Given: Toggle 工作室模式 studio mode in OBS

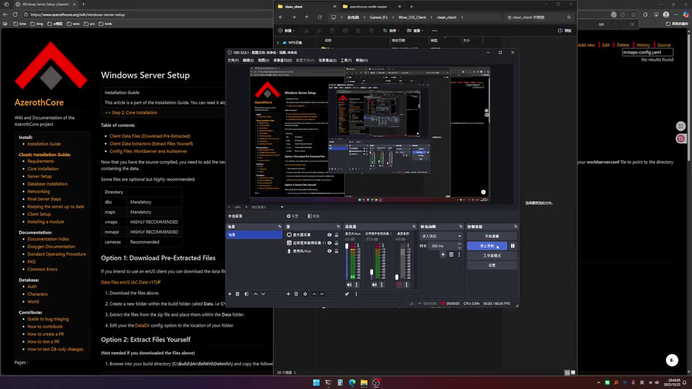Looking at the screenshot, I should (x=492, y=256).
